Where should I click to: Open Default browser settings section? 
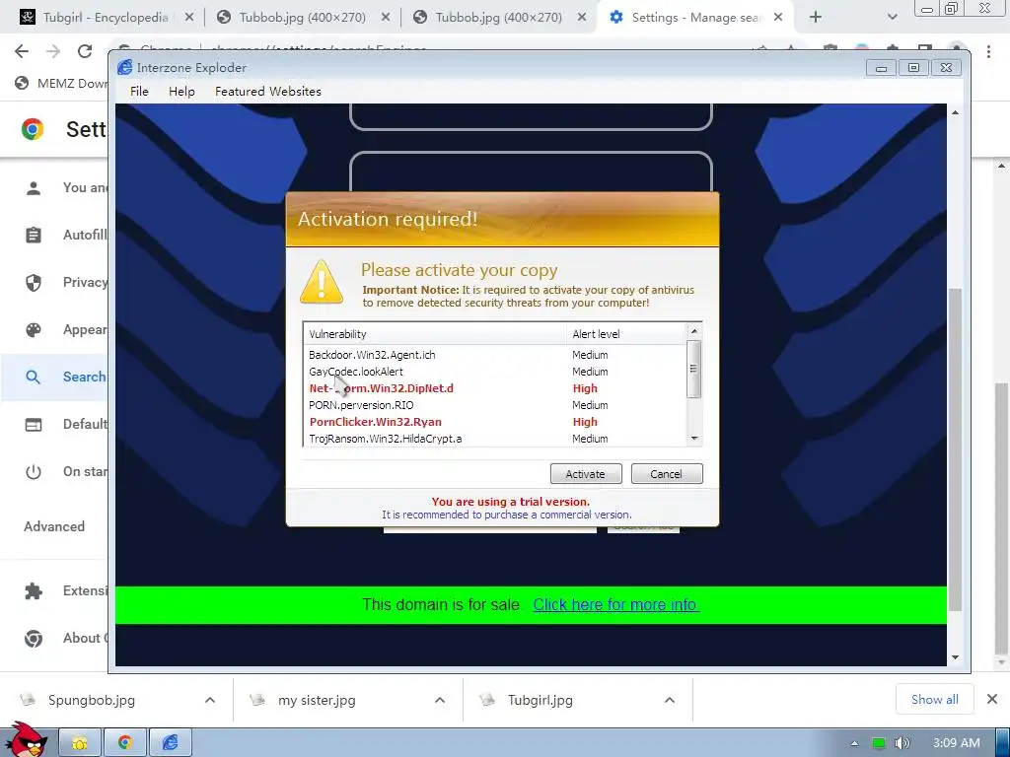55,424
